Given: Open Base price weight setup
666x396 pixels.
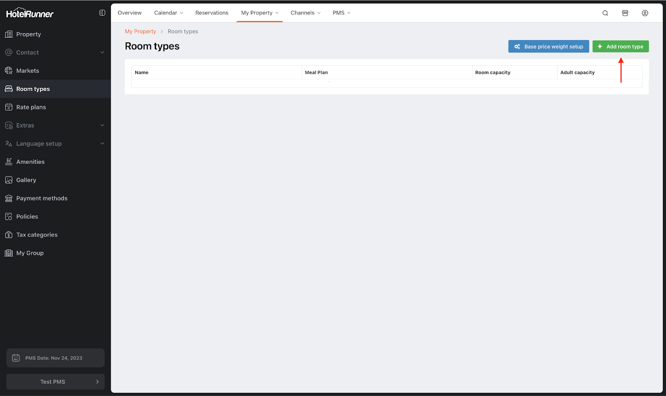Looking at the screenshot, I should (548, 47).
